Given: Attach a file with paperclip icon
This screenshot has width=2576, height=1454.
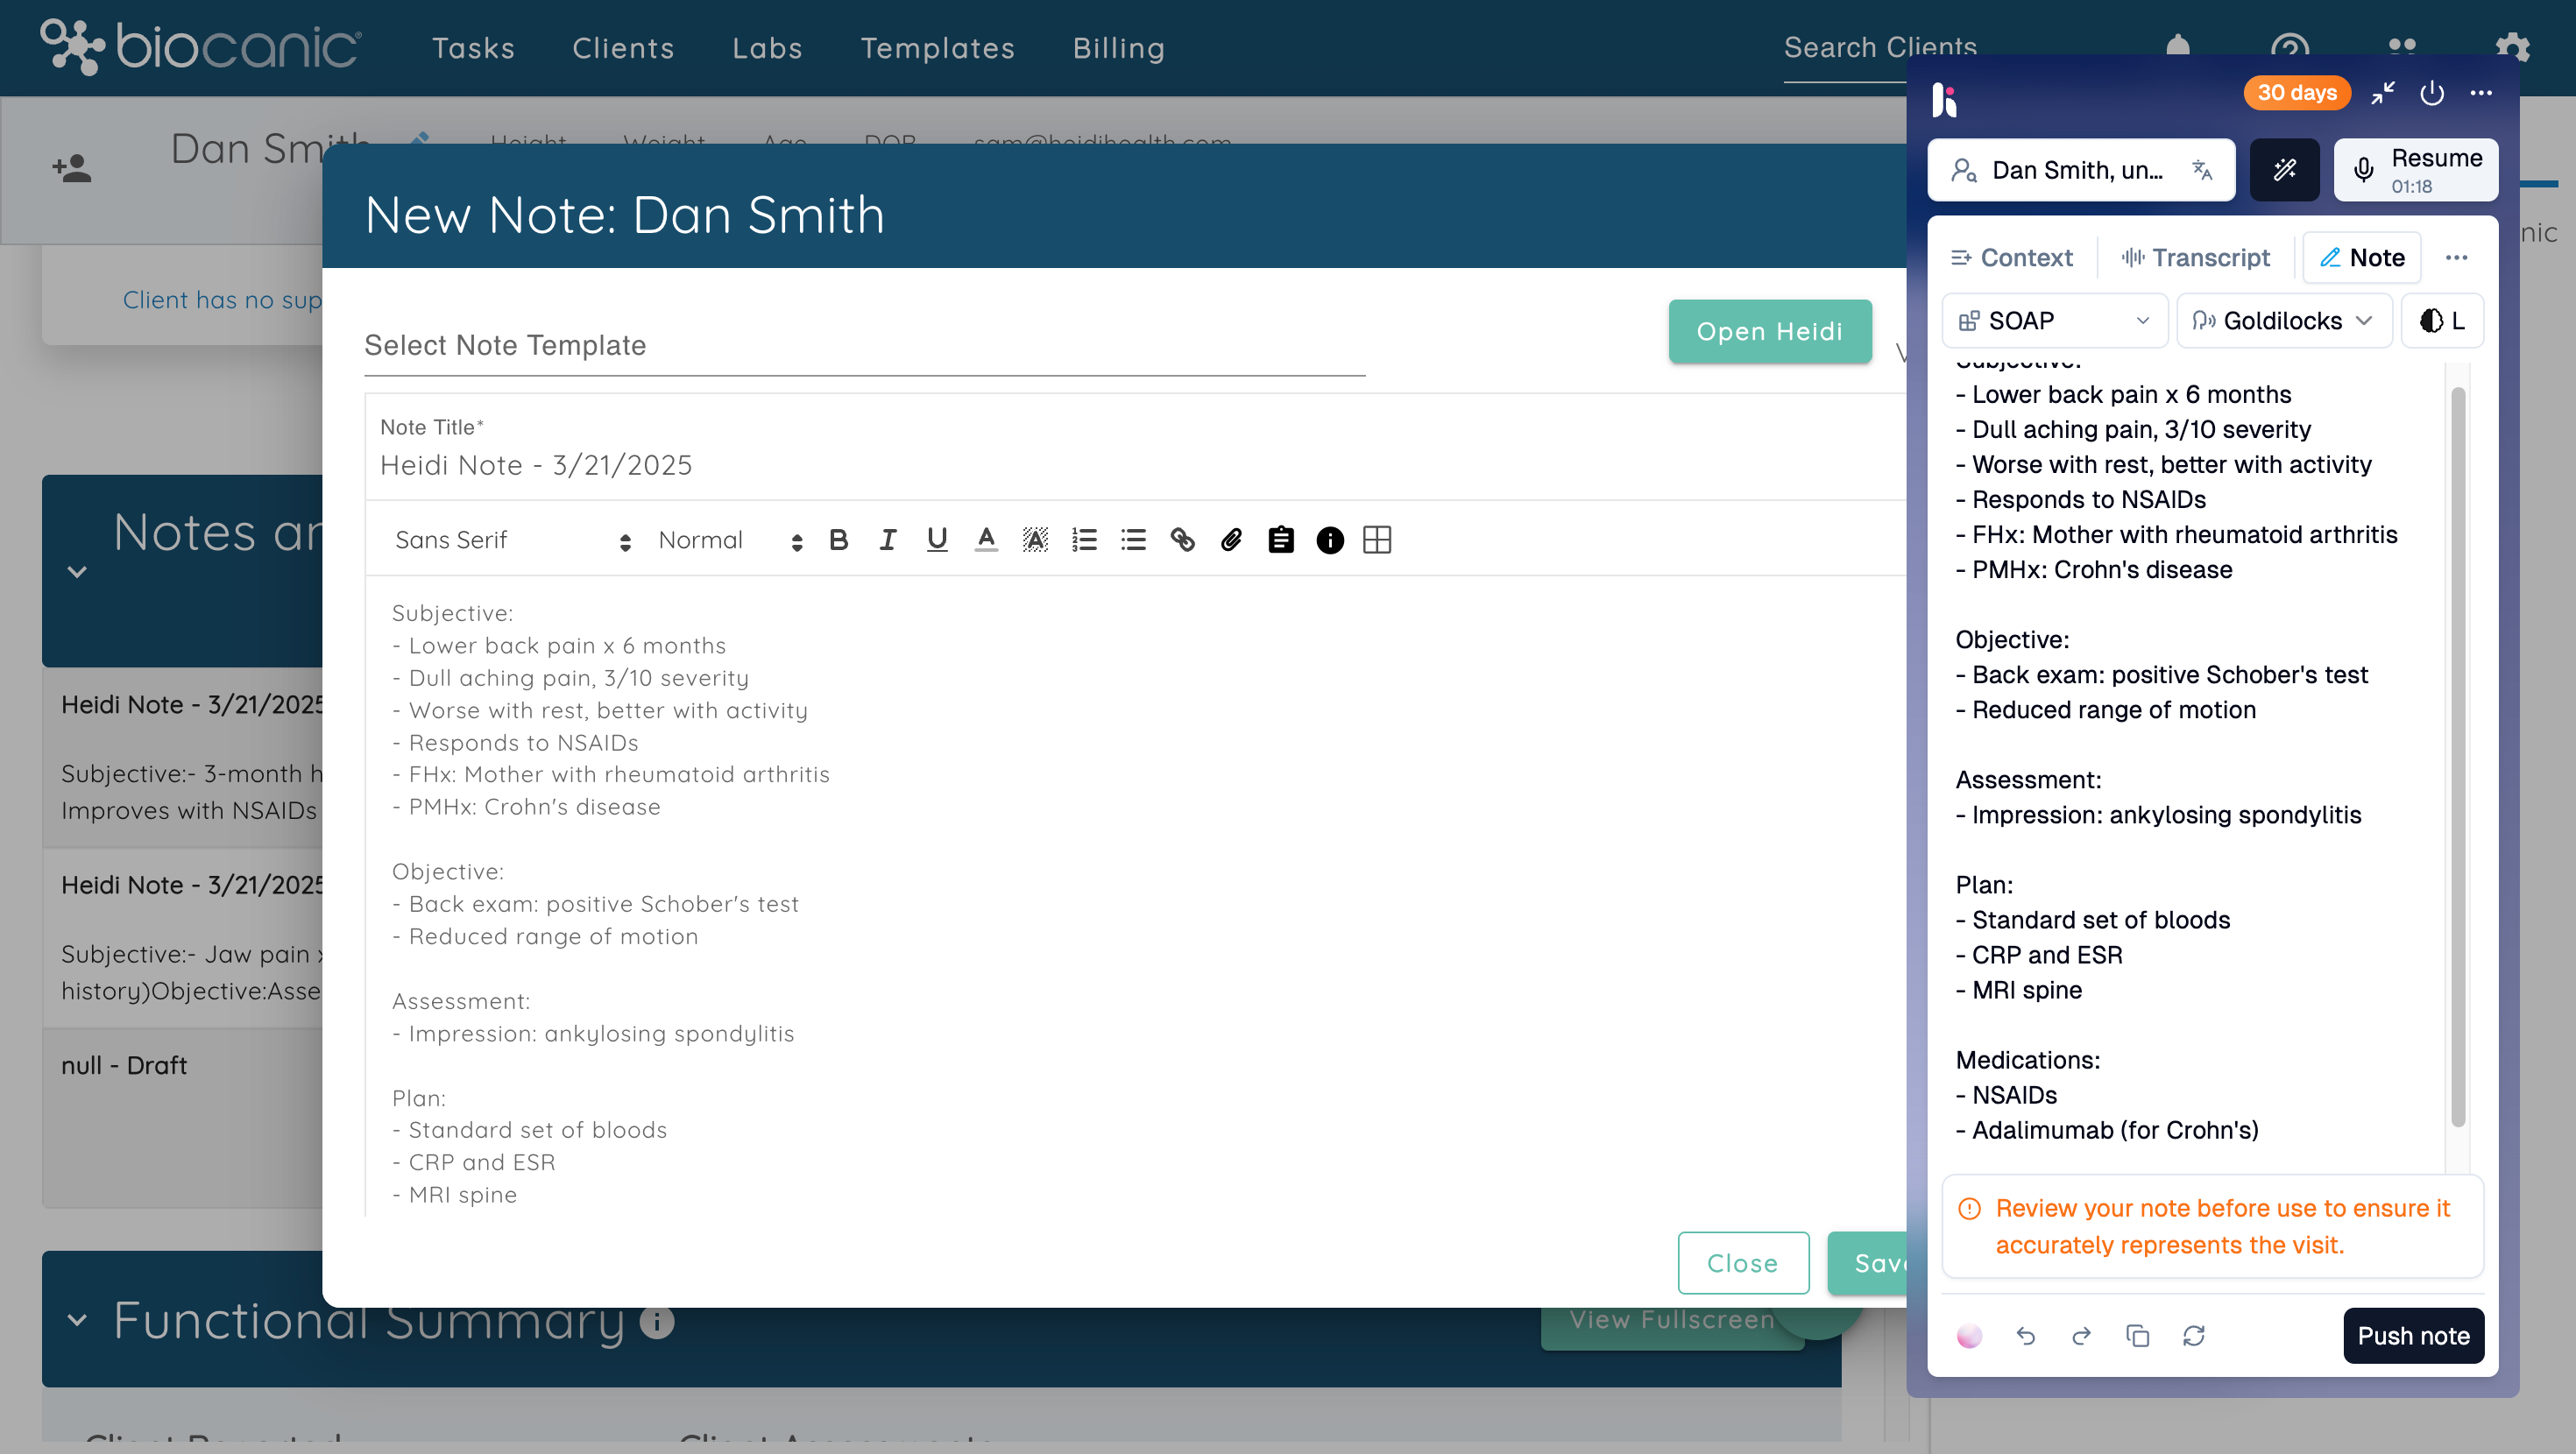Looking at the screenshot, I should [1231, 540].
